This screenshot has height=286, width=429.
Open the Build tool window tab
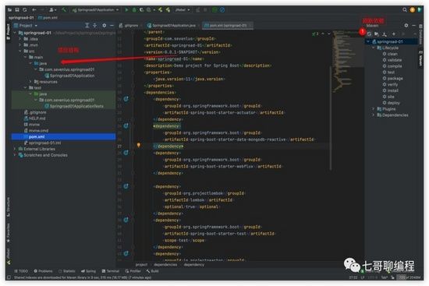click(x=152, y=271)
